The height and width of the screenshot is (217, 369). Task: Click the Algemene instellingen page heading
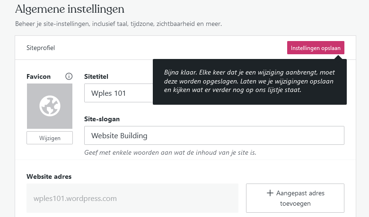click(70, 9)
